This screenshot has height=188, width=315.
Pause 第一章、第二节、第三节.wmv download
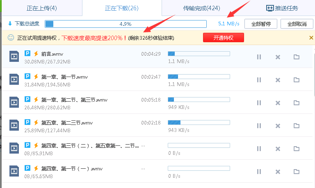coord(259,103)
